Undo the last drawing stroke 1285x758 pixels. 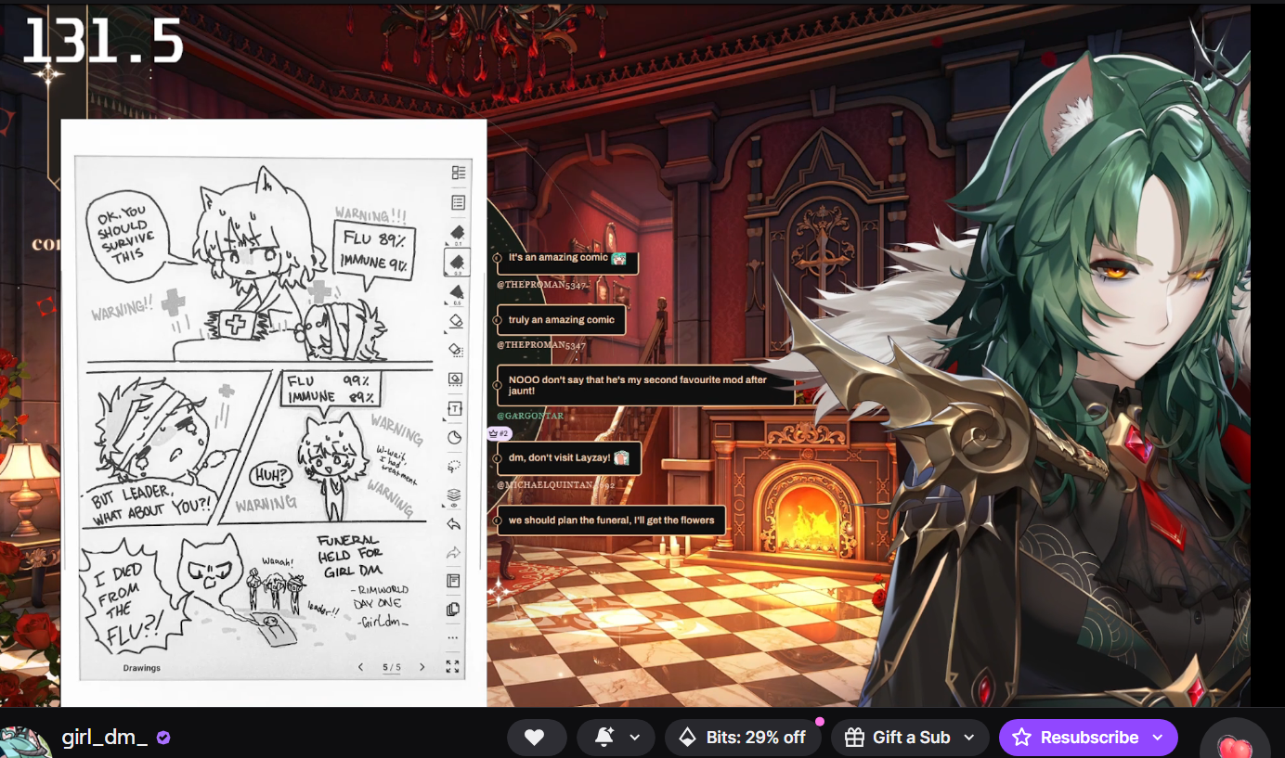454,524
